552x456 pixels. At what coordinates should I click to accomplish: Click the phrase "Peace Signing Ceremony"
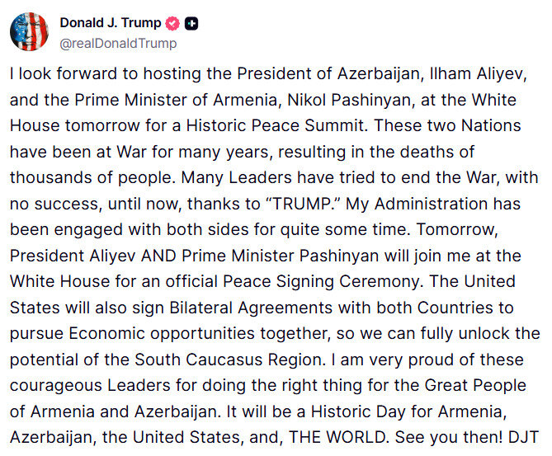pos(321,282)
